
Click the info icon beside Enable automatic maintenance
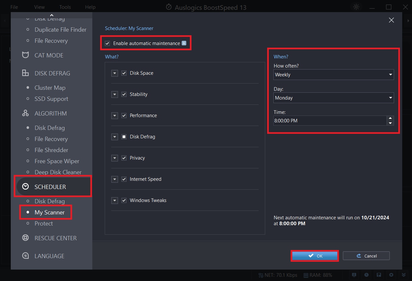(184, 43)
